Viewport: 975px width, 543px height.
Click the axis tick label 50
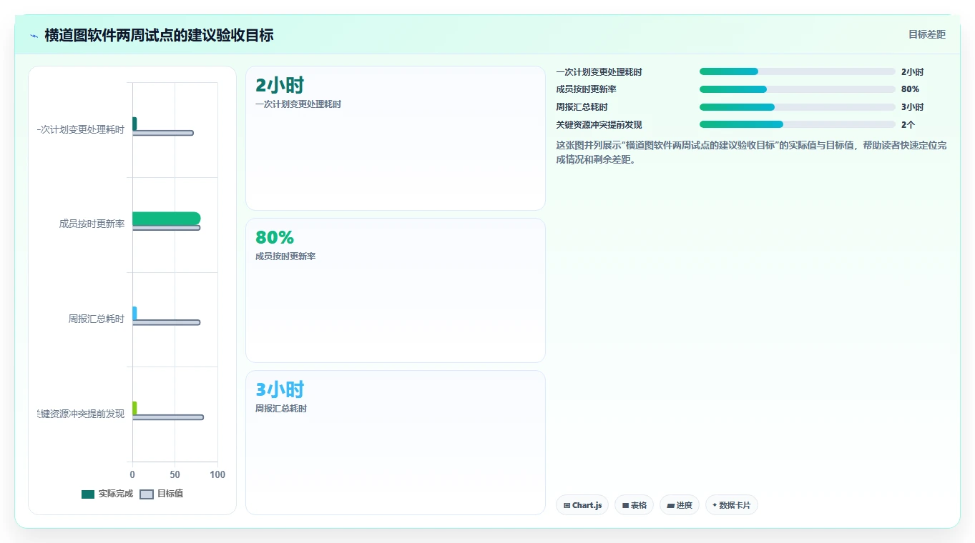click(x=175, y=474)
